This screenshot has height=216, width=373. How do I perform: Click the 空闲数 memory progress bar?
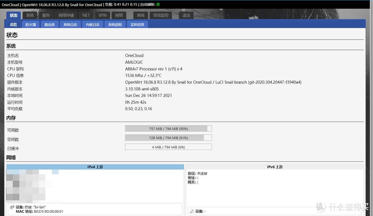(169, 138)
